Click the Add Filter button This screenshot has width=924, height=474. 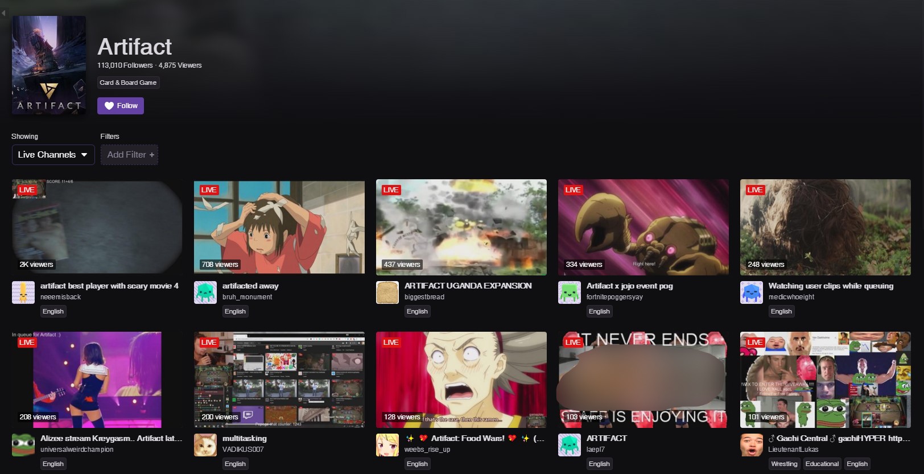(x=130, y=155)
